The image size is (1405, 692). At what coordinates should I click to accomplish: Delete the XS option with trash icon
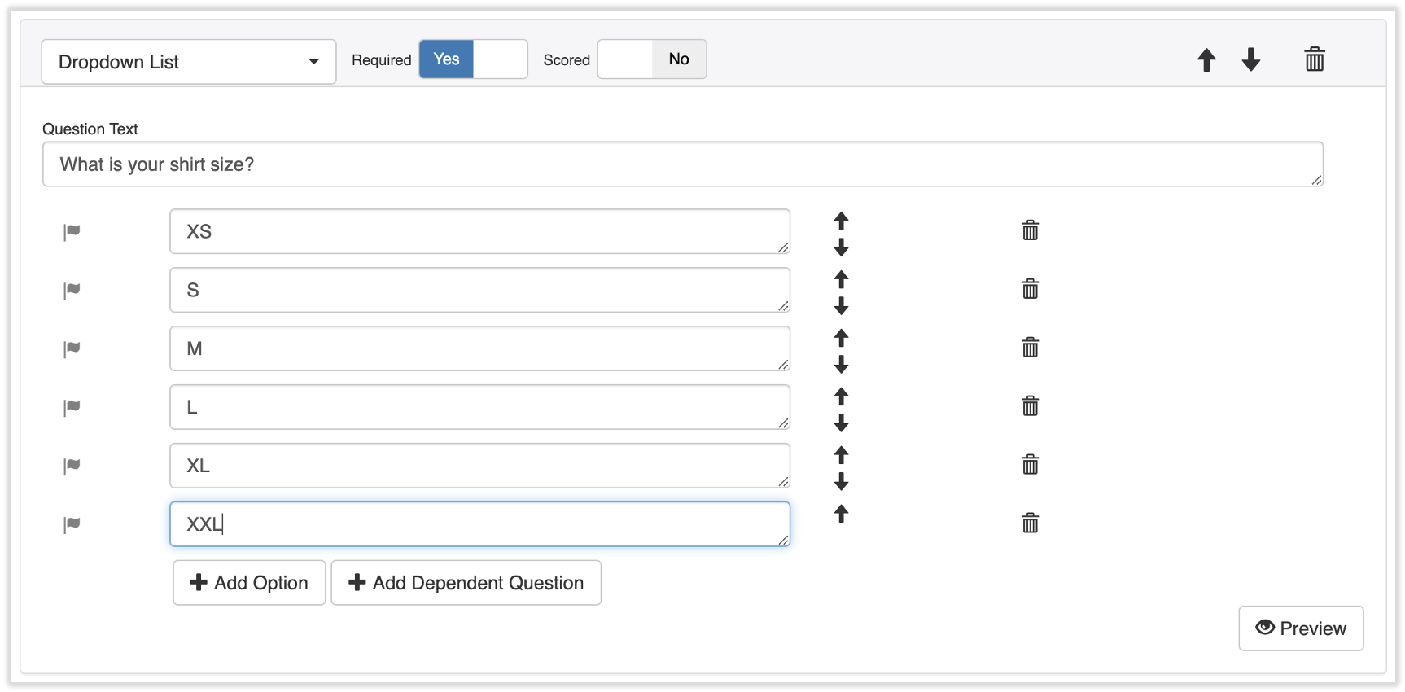1030,230
